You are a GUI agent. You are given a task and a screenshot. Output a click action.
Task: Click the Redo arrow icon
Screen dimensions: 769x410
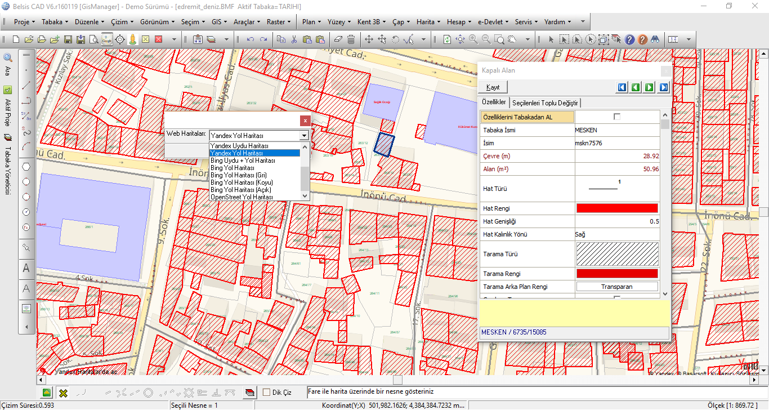coord(263,39)
